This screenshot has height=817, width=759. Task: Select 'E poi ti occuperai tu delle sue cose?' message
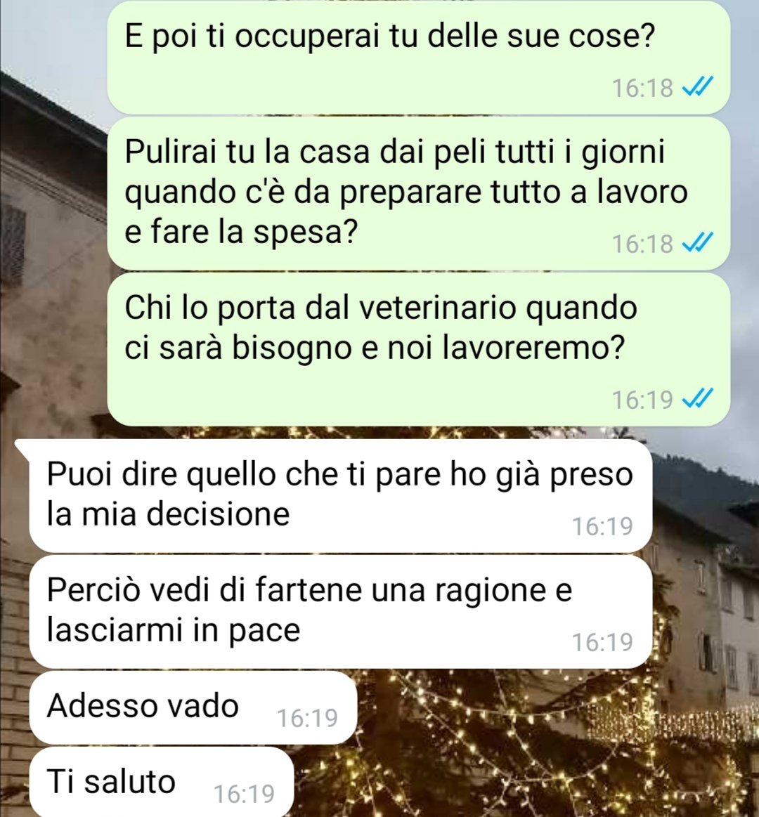[419, 58]
